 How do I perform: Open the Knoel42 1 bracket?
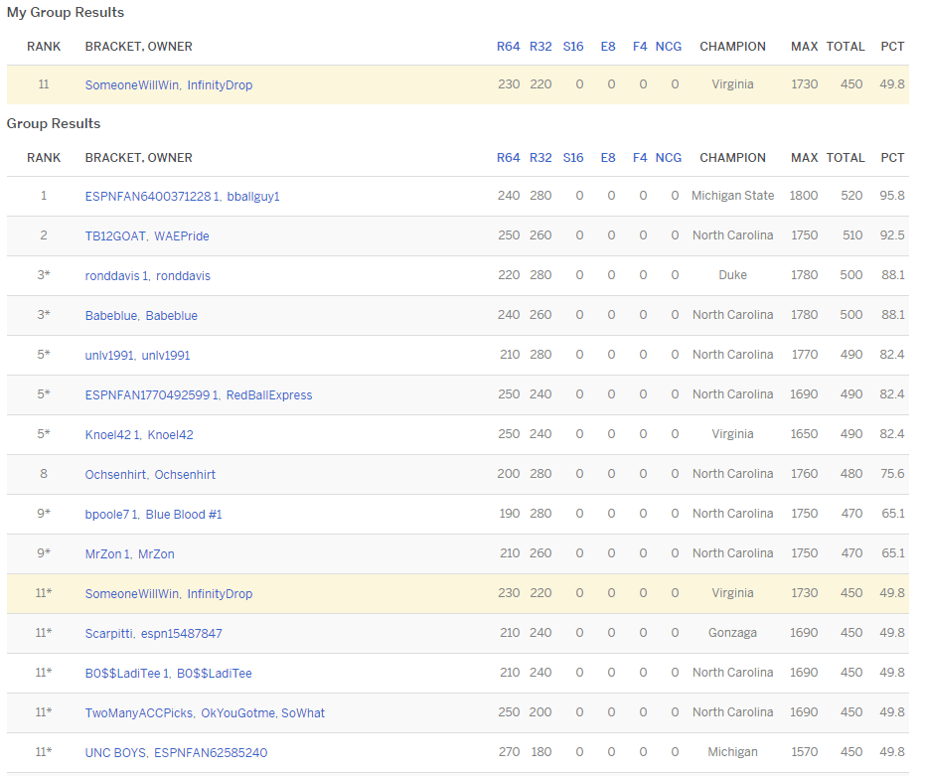112,435
